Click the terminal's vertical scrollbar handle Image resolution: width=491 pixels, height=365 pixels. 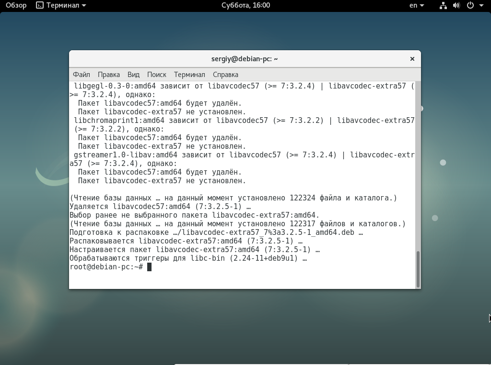[418, 268]
